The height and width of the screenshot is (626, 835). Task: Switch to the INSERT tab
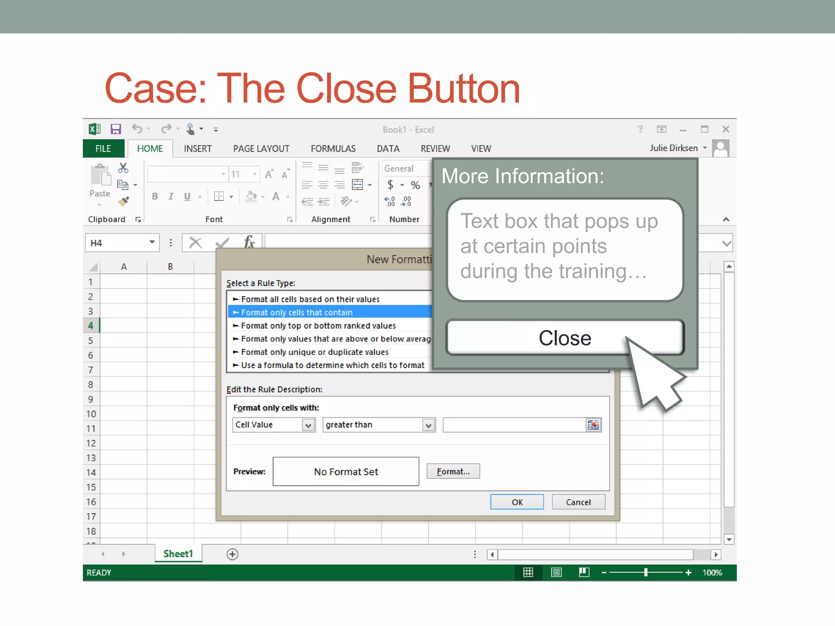pos(198,148)
